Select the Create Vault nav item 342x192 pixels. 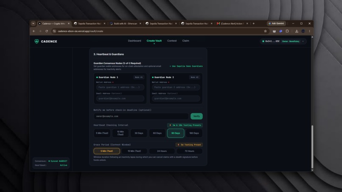[x=154, y=41]
